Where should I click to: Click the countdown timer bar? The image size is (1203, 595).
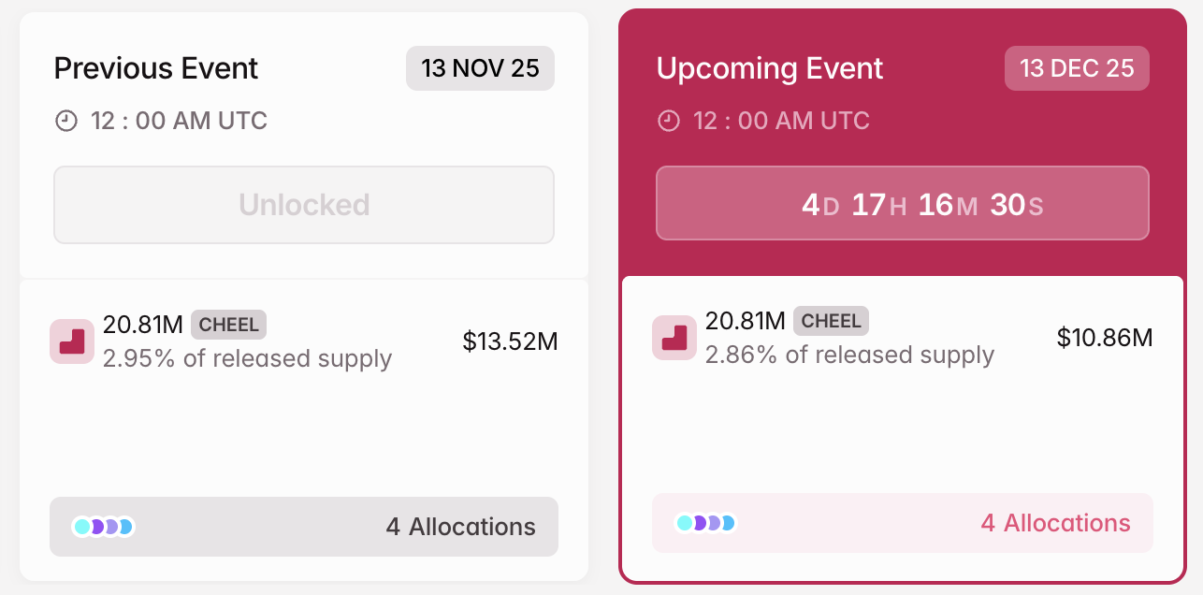click(903, 203)
